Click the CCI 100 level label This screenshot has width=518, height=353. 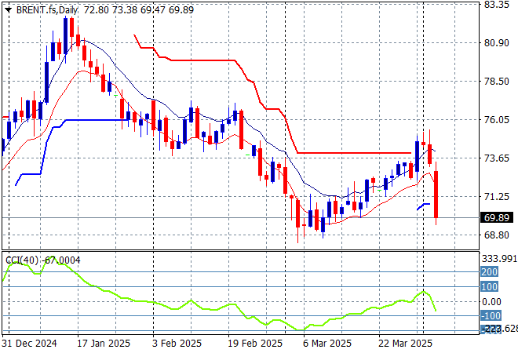(489, 286)
